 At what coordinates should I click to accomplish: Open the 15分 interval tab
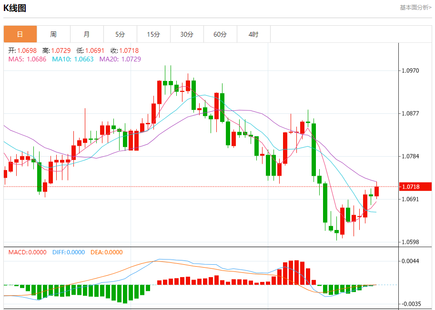point(153,34)
